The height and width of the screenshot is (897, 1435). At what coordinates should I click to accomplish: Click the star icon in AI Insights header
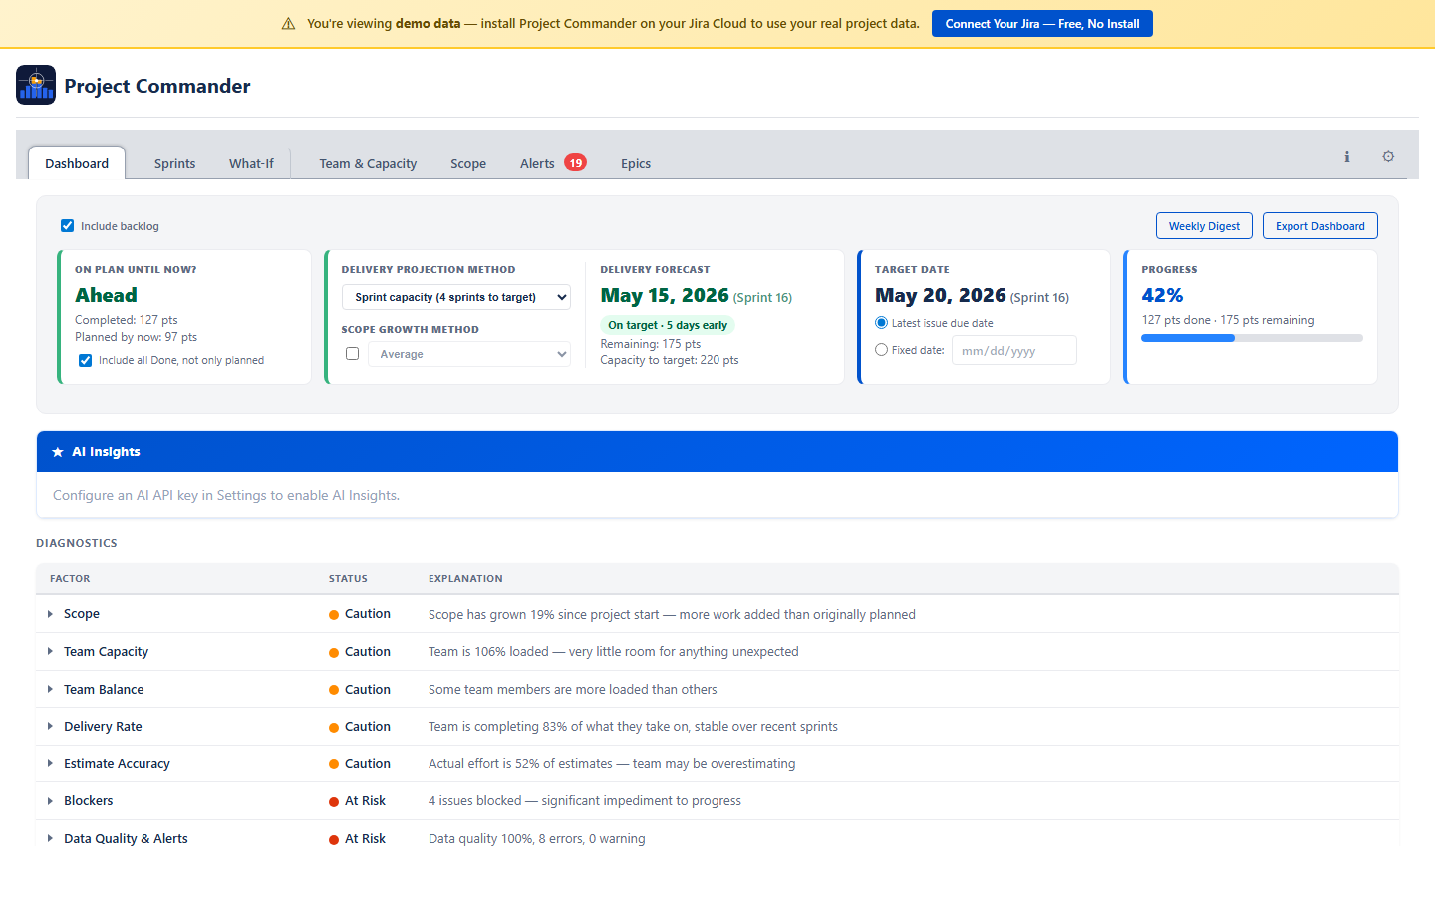(58, 450)
